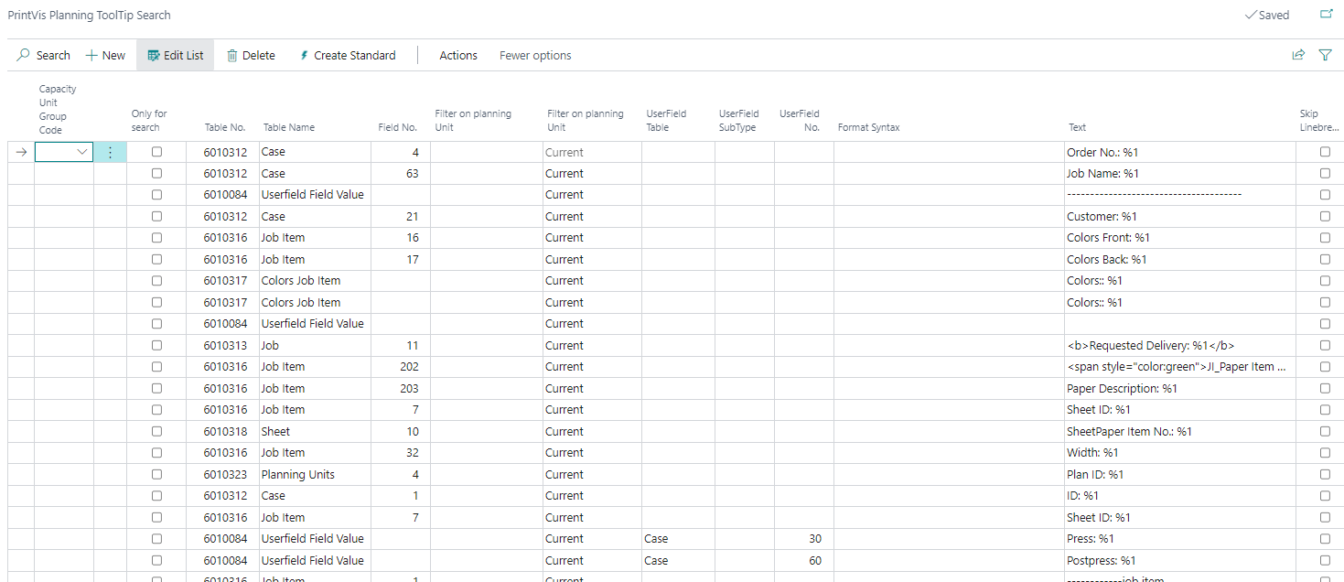This screenshot has width=1344, height=582.
Task: Expand the Capacity Unit Group Code dropdown
Action: (83, 153)
